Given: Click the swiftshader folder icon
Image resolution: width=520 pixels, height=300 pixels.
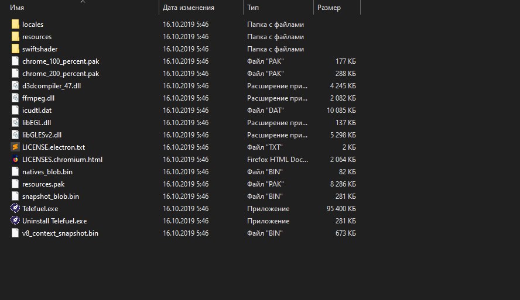Looking at the screenshot, I should click(15, 49).
